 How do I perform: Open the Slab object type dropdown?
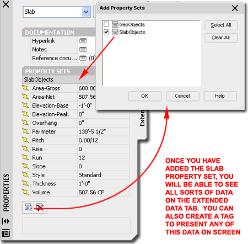click(x=86, y=12)
